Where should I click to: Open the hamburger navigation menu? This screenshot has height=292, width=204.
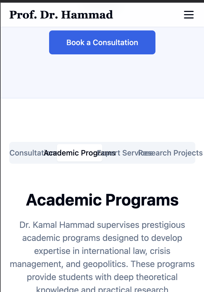tap(189, 15)
